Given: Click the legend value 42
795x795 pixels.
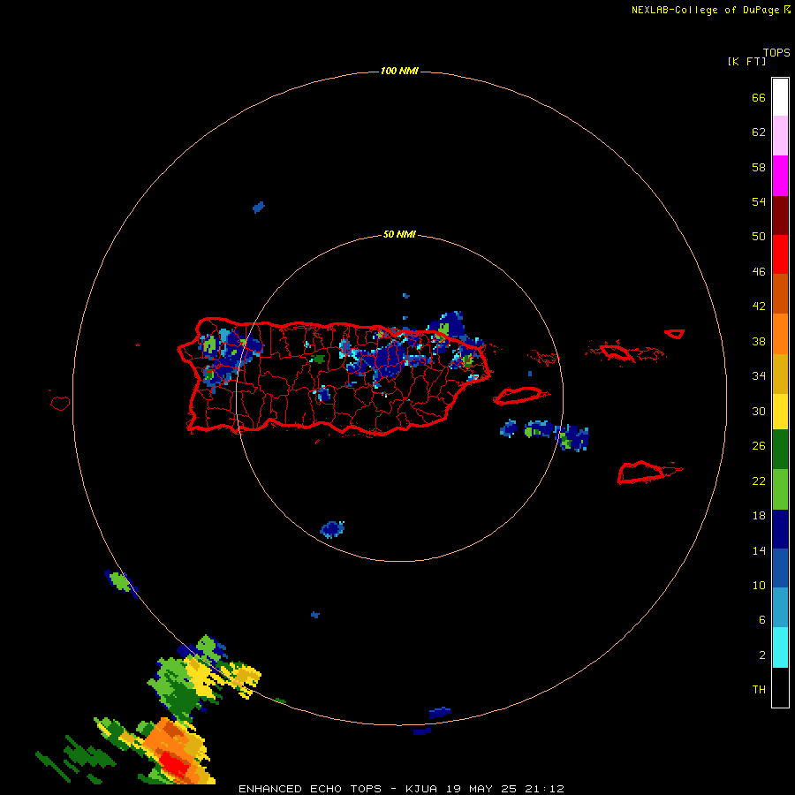Looking at the screenshot, I should coord(759,307).
